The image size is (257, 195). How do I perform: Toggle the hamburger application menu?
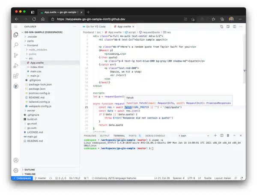tap(16, 27)
